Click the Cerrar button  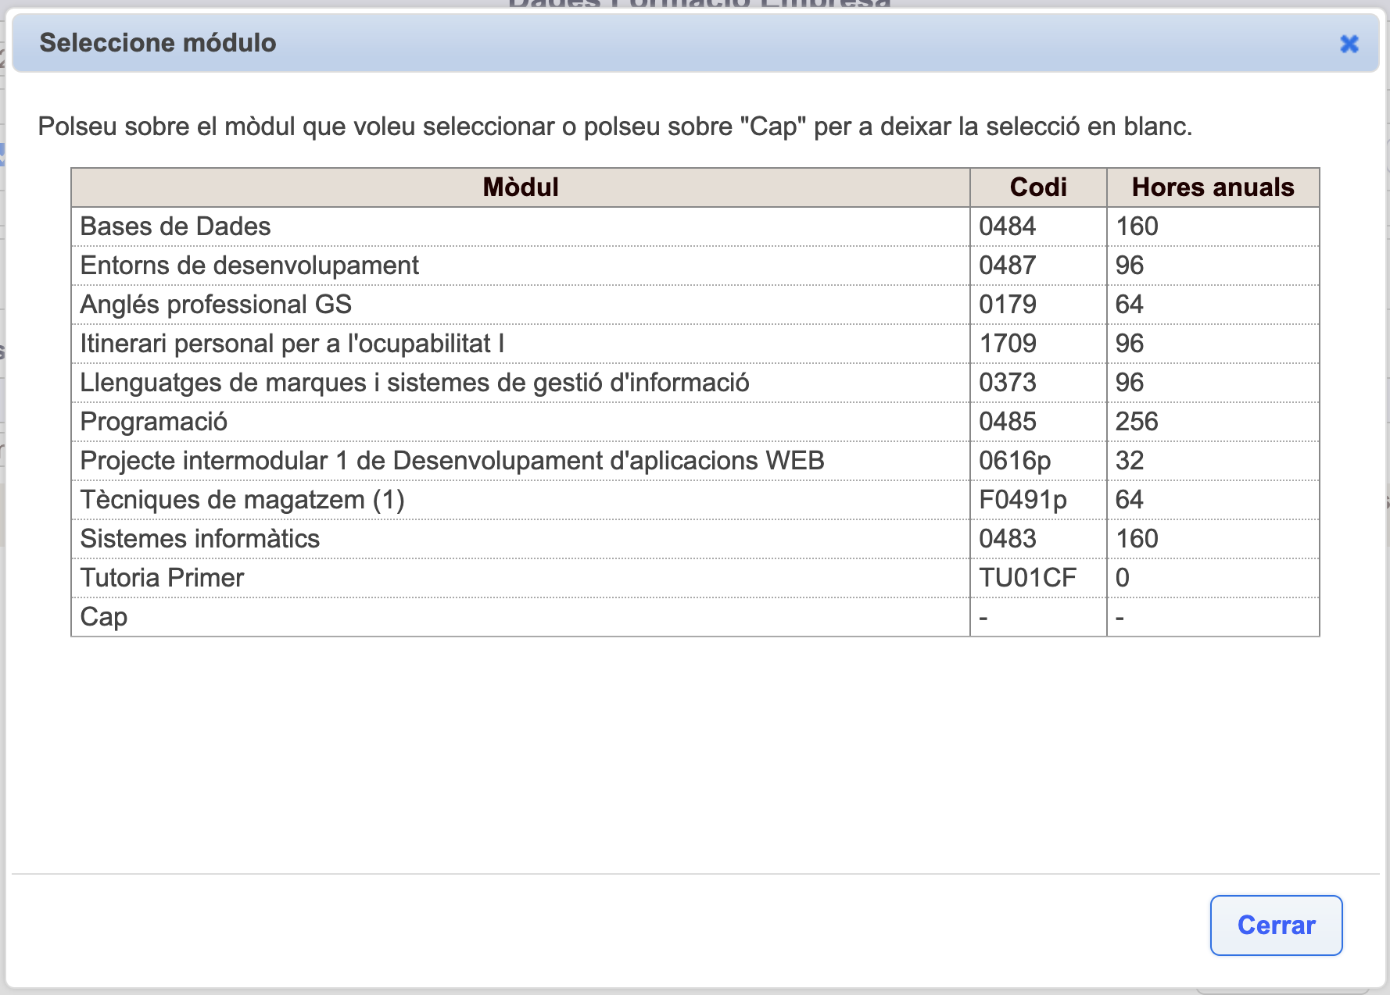[1275, 925]
